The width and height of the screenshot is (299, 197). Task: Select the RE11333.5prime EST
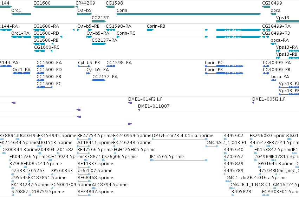pyautogui.click(x=84, y=167)
